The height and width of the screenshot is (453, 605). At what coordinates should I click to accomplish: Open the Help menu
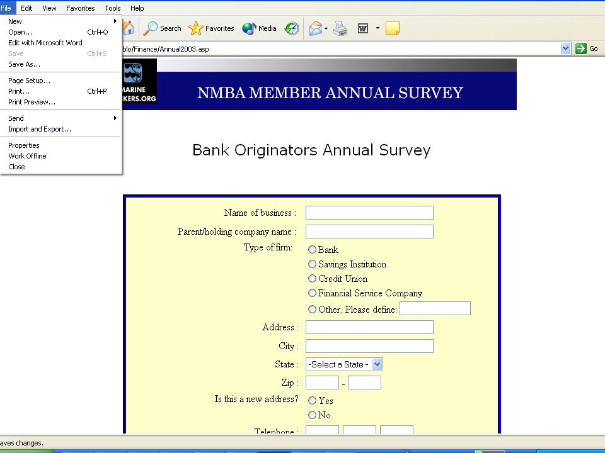[x=137, y=8]
